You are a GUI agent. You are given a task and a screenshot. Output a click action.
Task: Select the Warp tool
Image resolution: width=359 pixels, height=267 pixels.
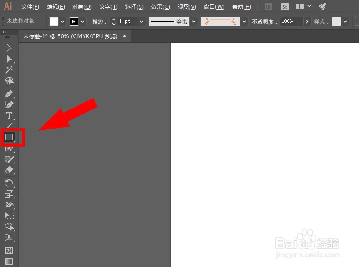(9, 204)
